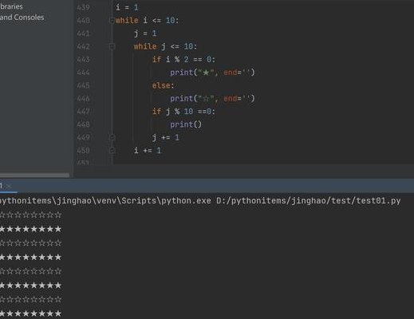Image resolution: width=414 pixels, height=319 pixels.
Task: Click the 'j = 1' assignment line
Action: [145, 33]
